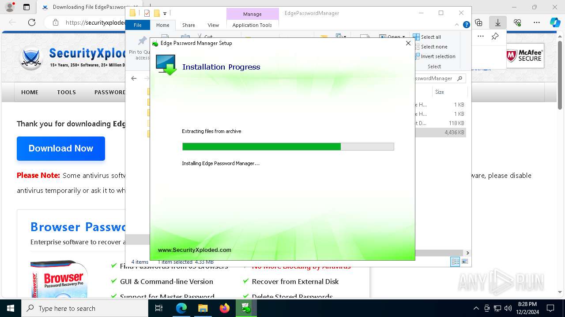
Task: Open the Explorer File menu
Action: pyautogui.click(x=138, y=25)
